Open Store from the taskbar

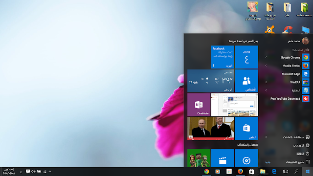(251, 172)
